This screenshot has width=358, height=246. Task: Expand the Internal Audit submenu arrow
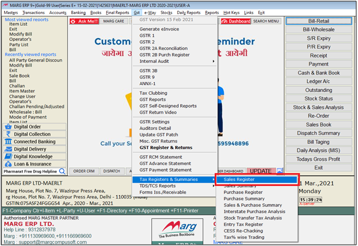[x=214, y=61]
